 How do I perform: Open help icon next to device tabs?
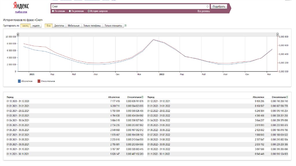click(x=125, y=26)
